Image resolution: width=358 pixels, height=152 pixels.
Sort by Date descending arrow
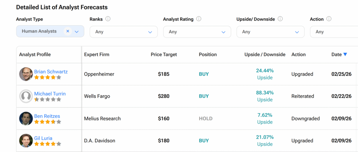[345, 55]
